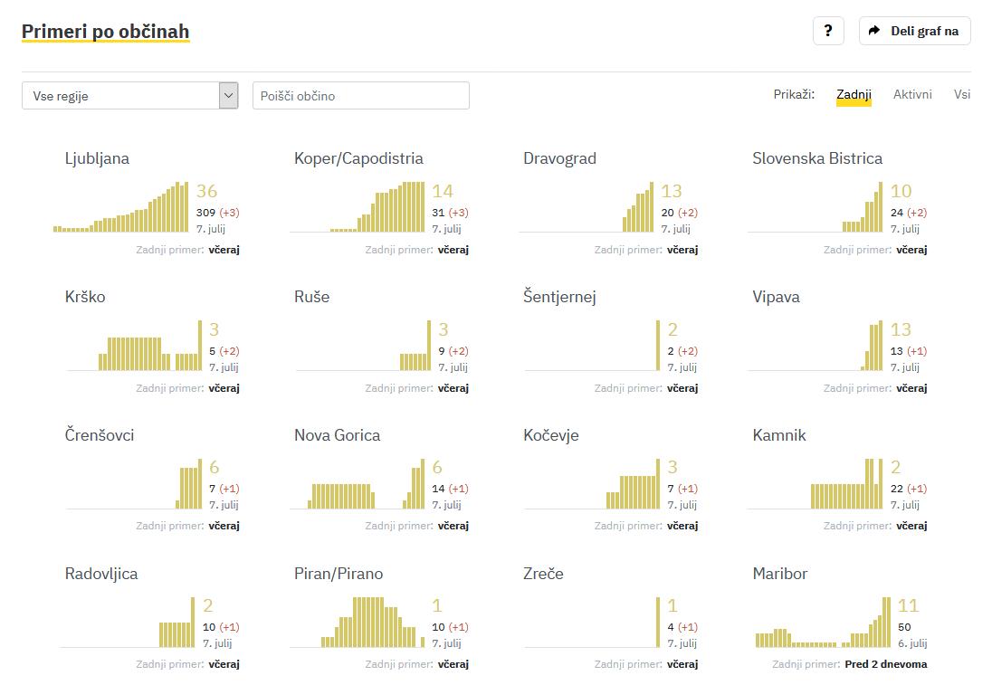Switch to the Aktivni view
The image size is (992, 685).
(x=912, y=94)
